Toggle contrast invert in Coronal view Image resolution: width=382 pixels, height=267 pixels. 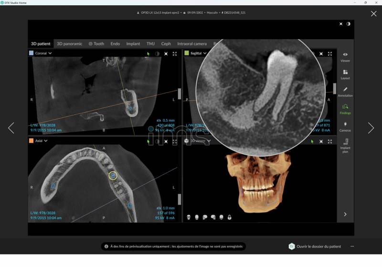click(157, 54)
